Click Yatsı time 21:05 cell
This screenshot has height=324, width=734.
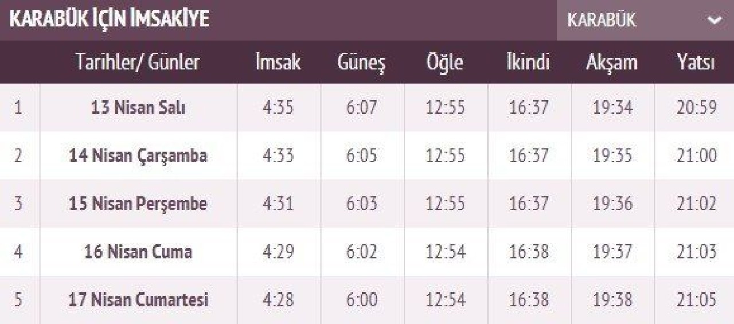(x=696, y=300)
